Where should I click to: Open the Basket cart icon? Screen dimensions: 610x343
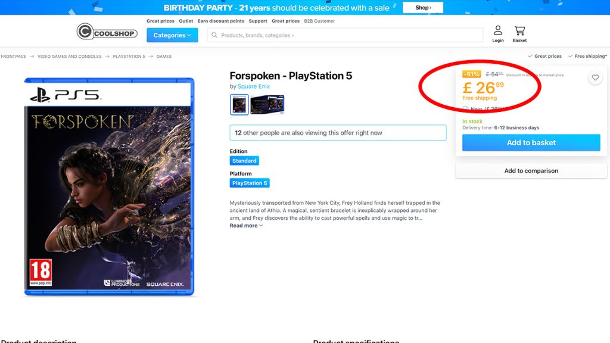[x=519, y=34]
